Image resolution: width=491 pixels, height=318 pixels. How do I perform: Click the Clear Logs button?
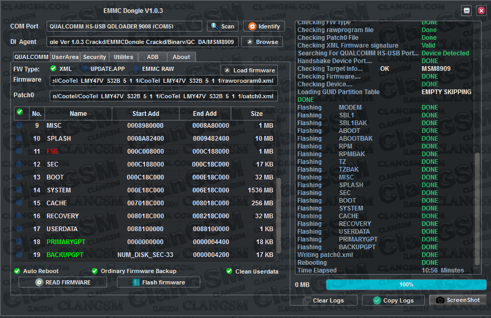click(324, 300)
